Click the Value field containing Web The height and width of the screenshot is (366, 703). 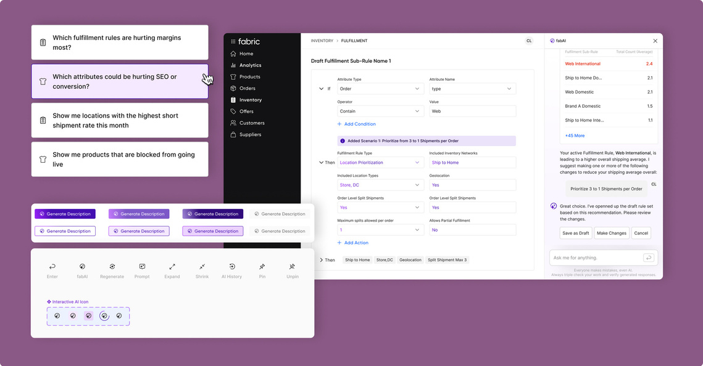tap(473, 111)
